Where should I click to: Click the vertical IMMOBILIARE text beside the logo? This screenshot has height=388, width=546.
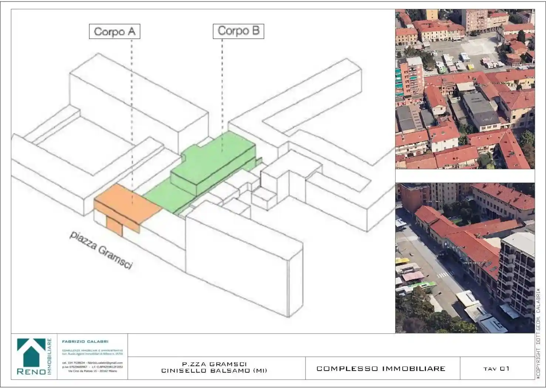(50, 356)
